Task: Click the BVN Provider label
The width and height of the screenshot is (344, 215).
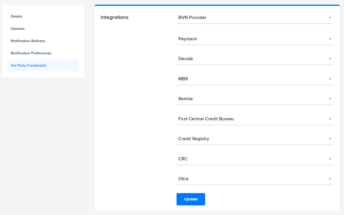Action: coord(192,18)
